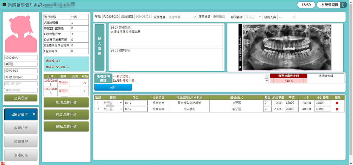Click the 新增治療評估 button
This screenshot has width=353, height=165.
66,102
